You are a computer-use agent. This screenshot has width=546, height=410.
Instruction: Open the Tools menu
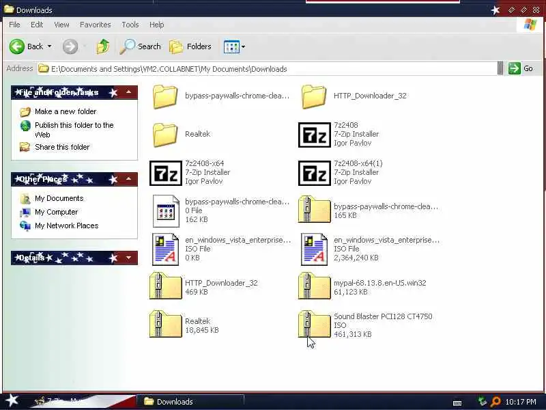(130, 25)
